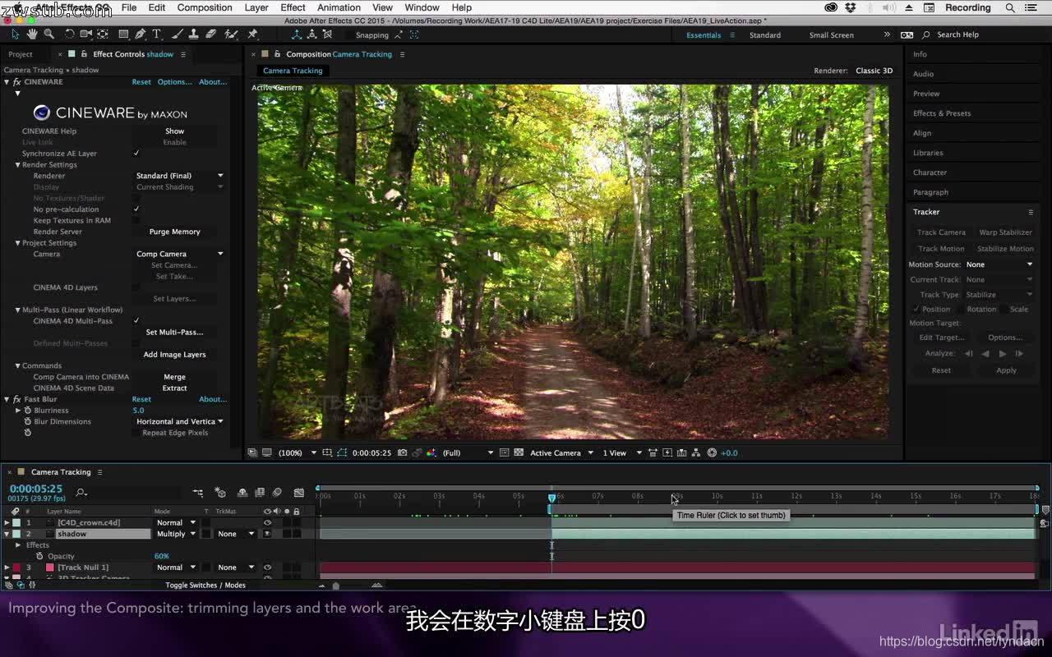Toggle CINEMA 4D Layers checkbox

tap(136, 287)
